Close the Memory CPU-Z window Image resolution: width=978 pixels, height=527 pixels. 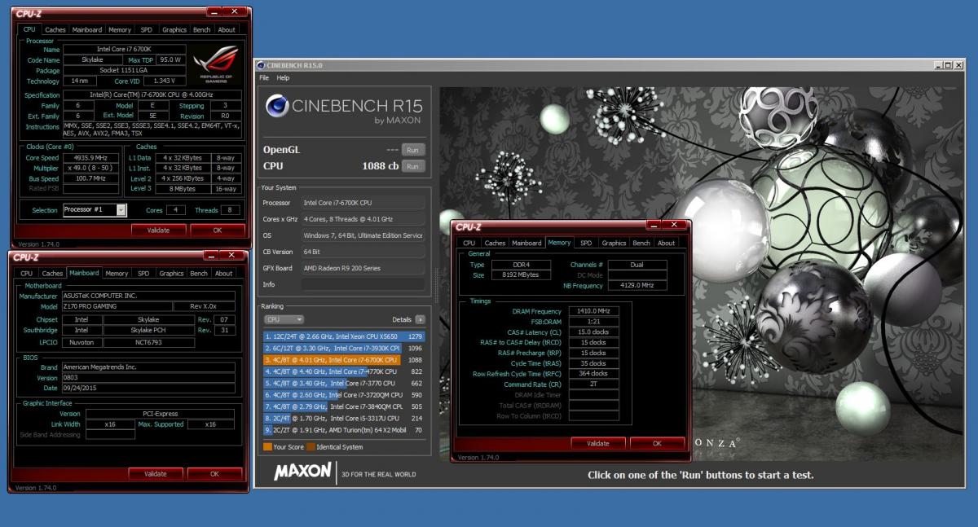(674, 225)
